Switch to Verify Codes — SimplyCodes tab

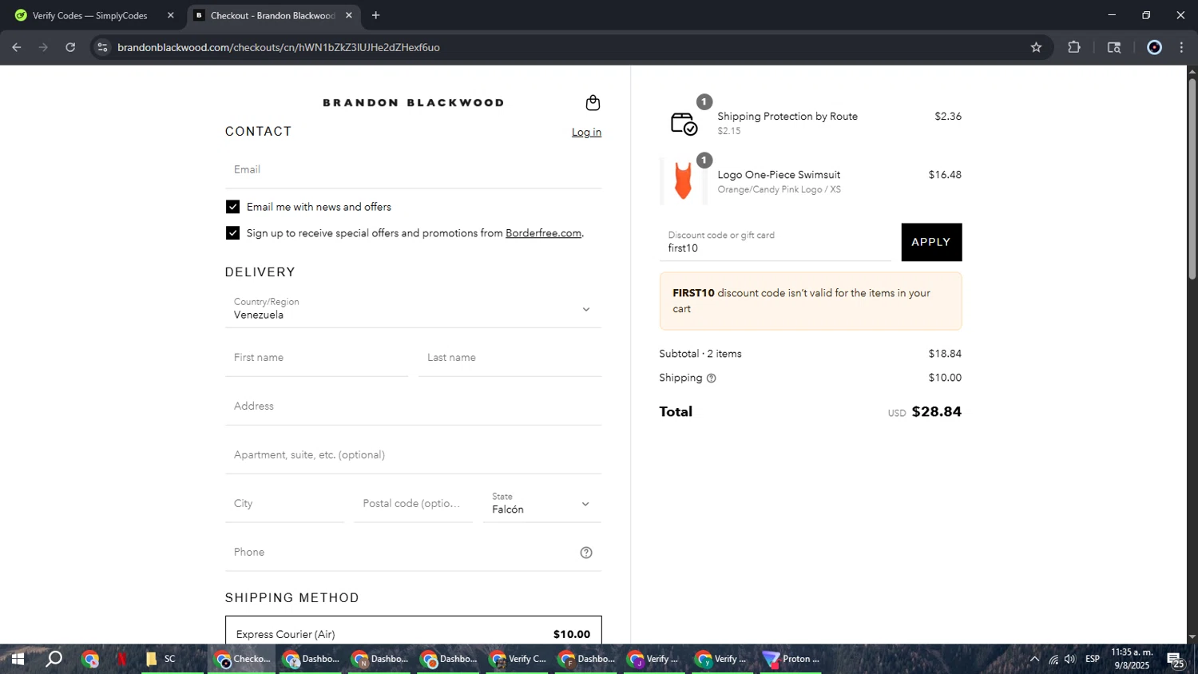pyautogui.click(x=89, y=15)
